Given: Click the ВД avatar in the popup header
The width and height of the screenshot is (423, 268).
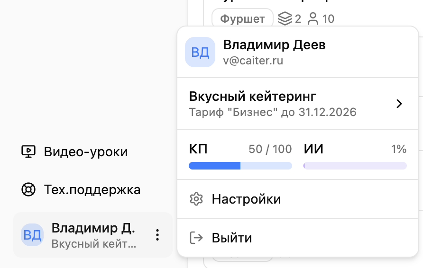Looking at the screenshot, I should click(x=200, y=52).
